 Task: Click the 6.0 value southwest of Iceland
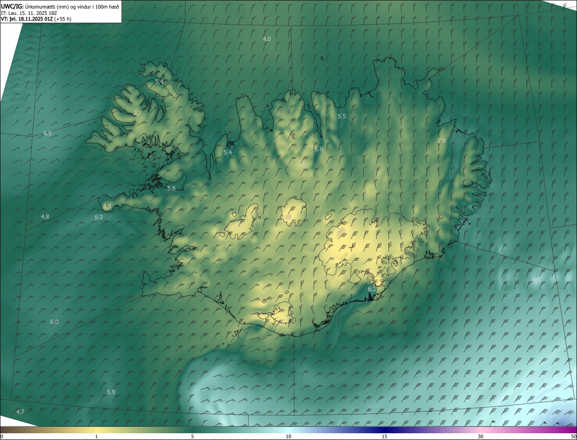tap(54, 322)
